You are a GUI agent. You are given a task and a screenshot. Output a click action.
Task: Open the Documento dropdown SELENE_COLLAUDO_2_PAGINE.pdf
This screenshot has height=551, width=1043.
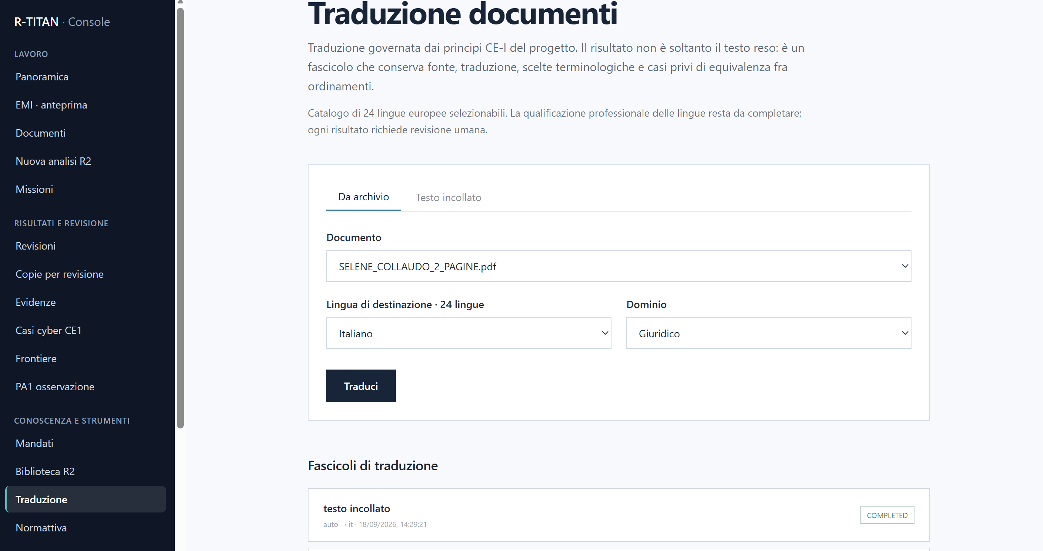pyautogui.click(x=619, y=266)
